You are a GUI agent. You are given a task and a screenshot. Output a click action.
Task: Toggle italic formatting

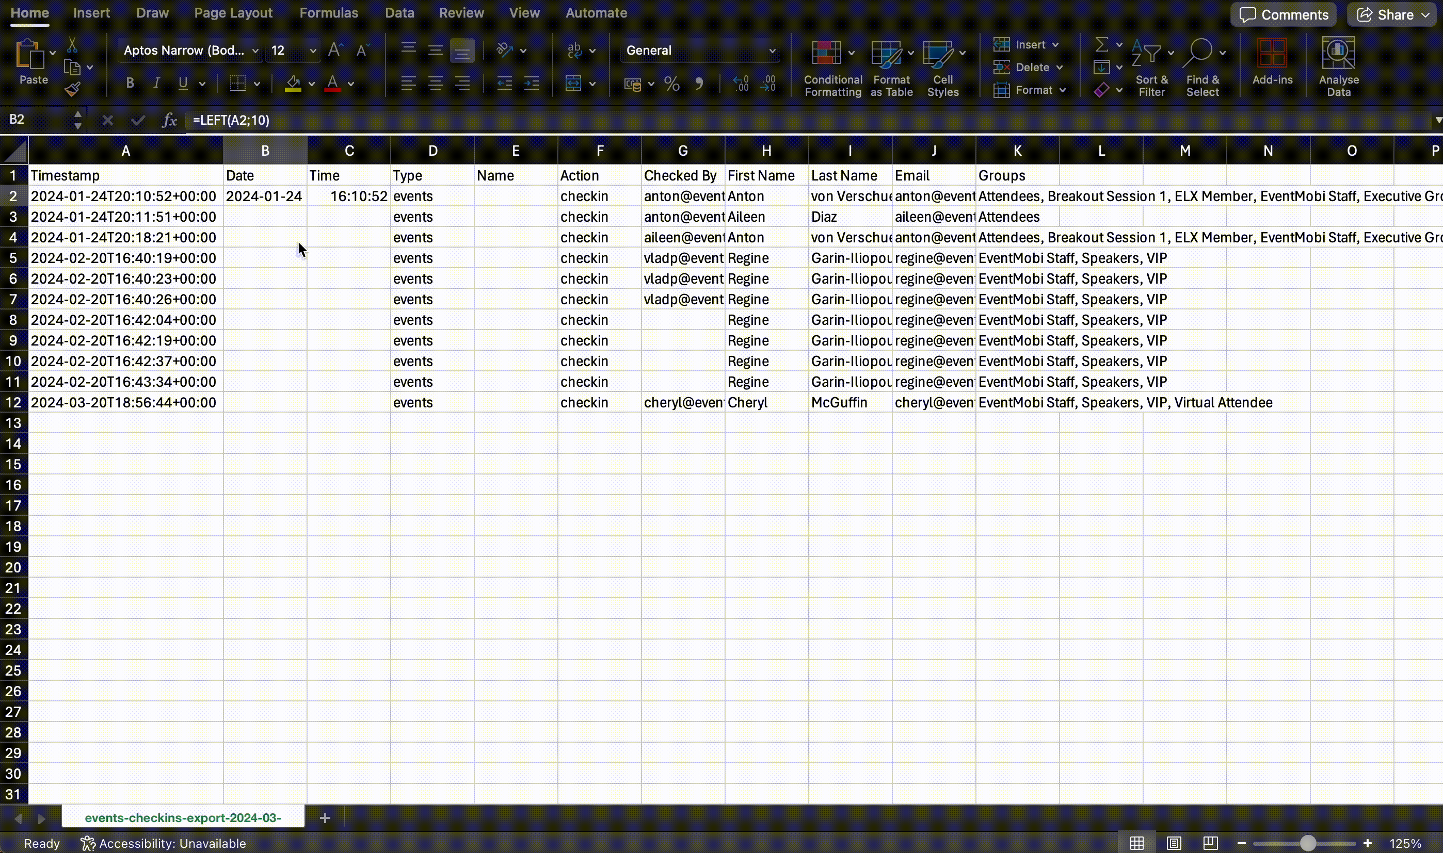156,84
